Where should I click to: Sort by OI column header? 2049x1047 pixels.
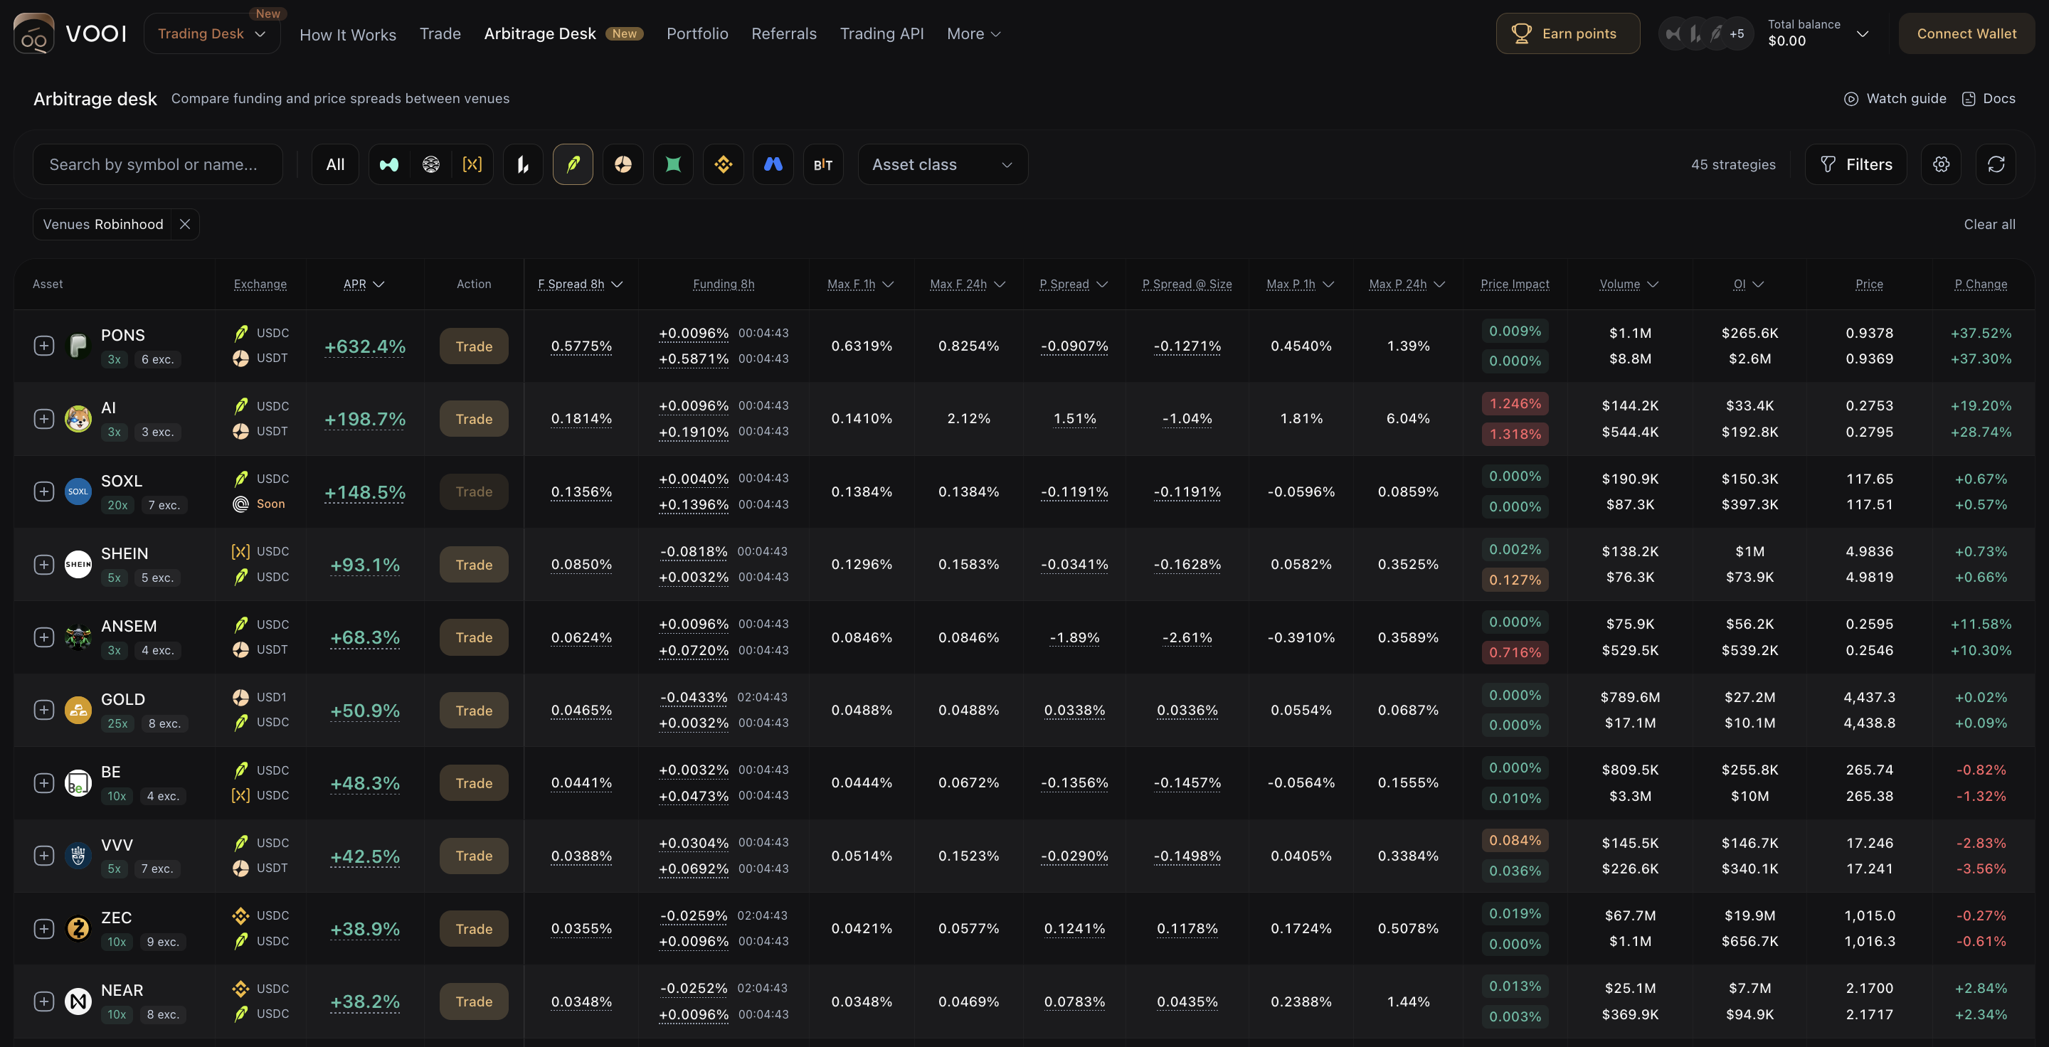point(1749,284)
